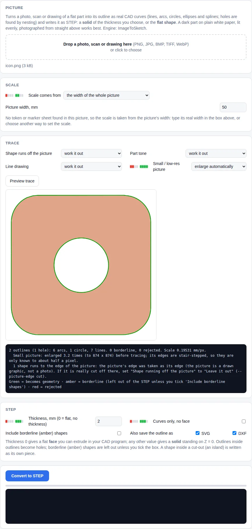Click the 'No token or marker sheet found' note

tap(123, 121)
